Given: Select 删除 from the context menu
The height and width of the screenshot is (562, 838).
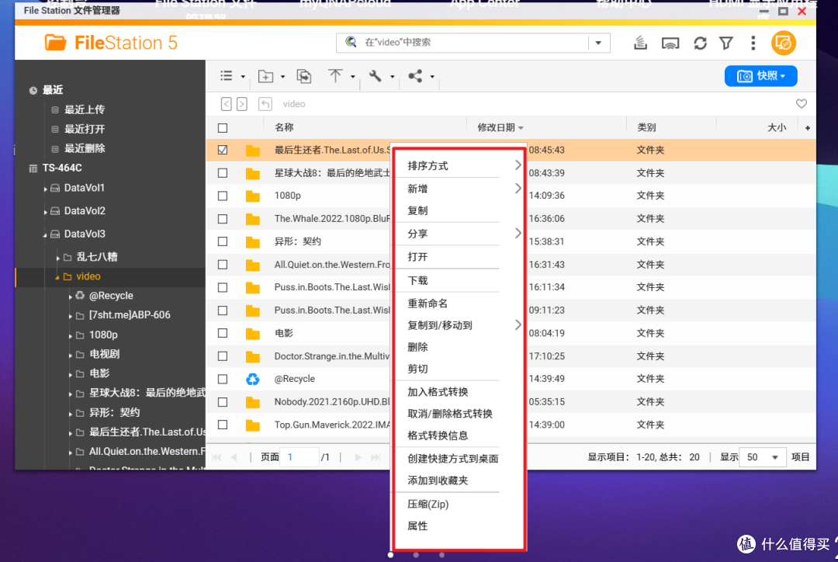Looking at the screenshot, I should (417, 347).
